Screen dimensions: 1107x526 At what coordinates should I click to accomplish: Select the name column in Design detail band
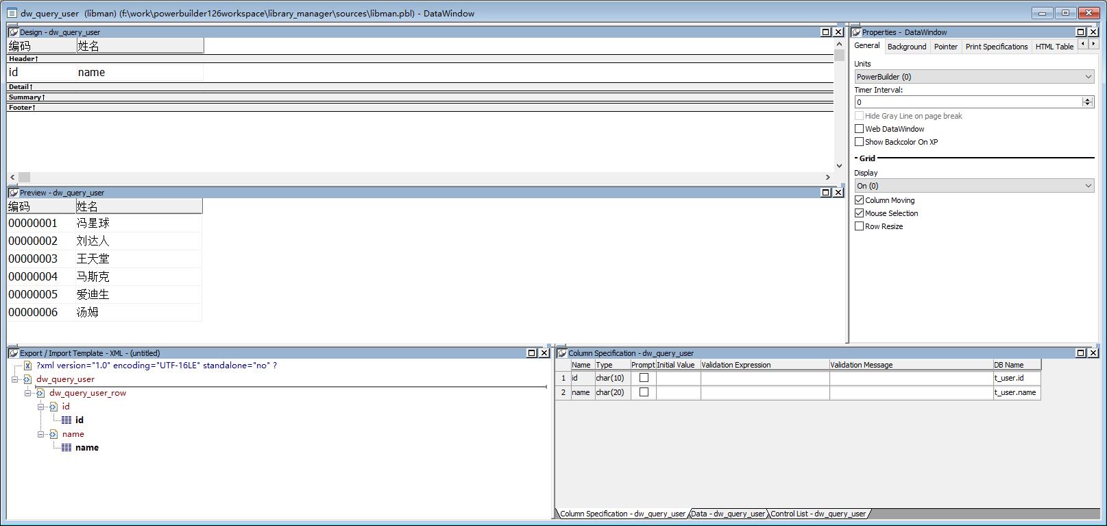[139, 73]
